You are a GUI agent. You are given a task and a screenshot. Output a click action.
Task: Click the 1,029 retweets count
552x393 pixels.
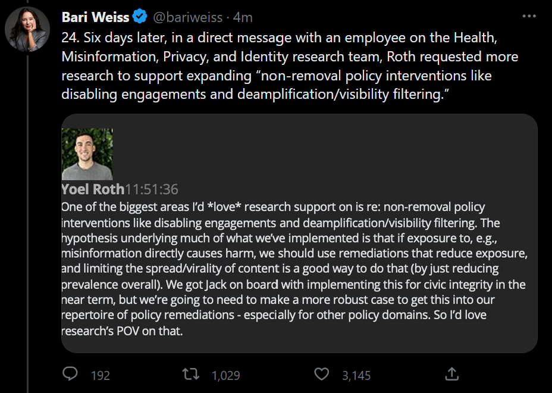[225, 375]
